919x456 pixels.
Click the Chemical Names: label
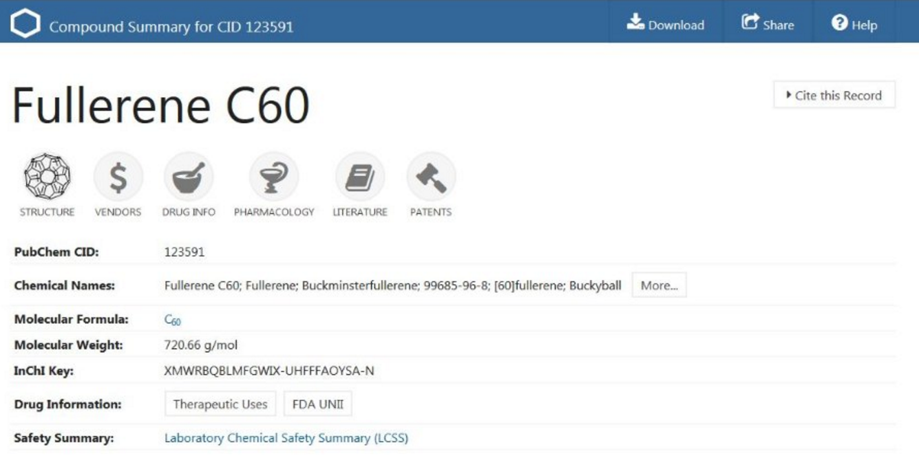(65, 285)
